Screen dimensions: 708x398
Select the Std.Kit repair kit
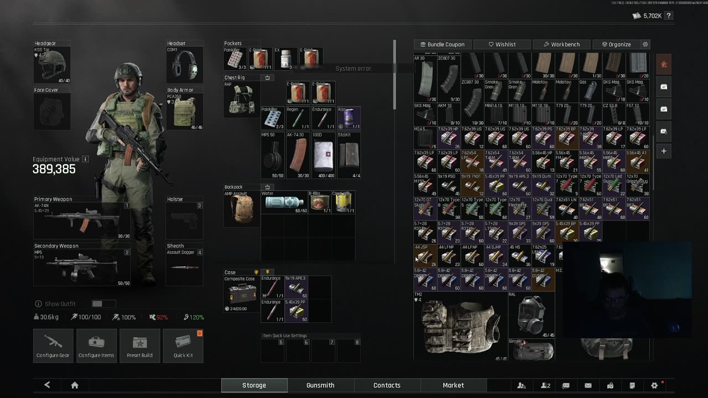[348, 155]
